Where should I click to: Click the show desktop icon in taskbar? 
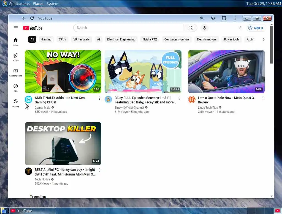coord(3,211)
